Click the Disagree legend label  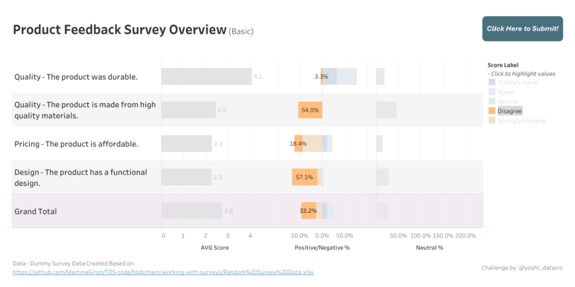coord(509,111)
